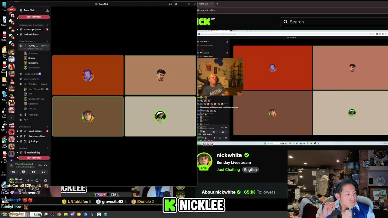The width and height of the screenshot is (388, 218).
Task: Expand the headphone output options arrow
Action: 41,181
